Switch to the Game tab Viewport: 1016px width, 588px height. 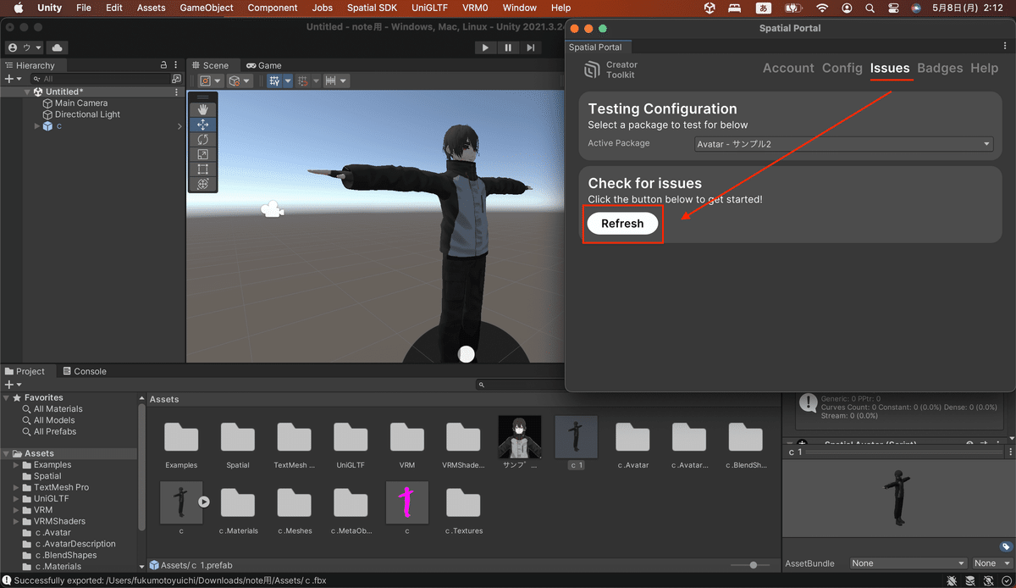[264, 65]
